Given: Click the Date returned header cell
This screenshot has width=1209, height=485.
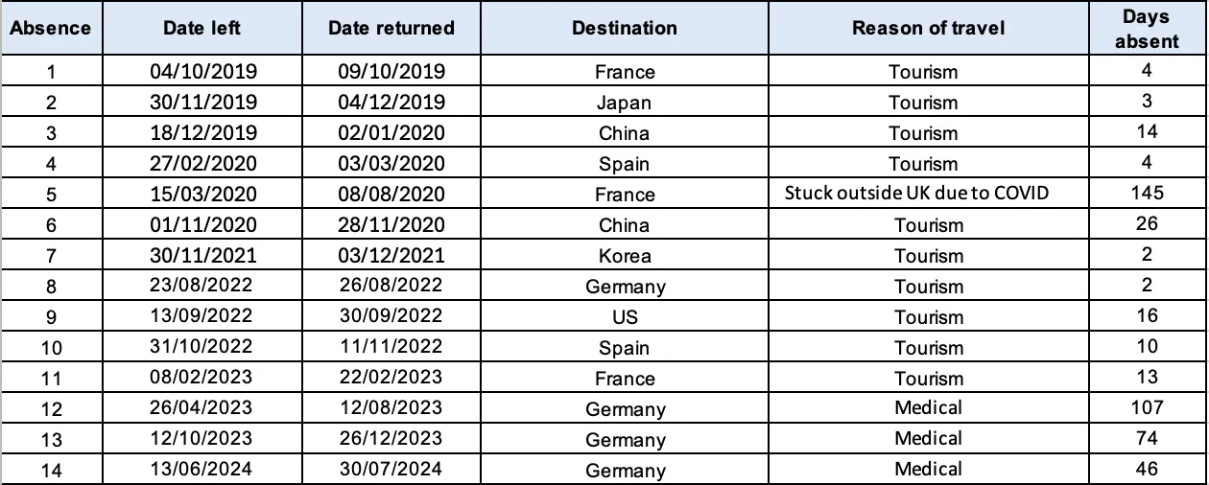Looking at the screenshot, I should (x=391, y=28).
